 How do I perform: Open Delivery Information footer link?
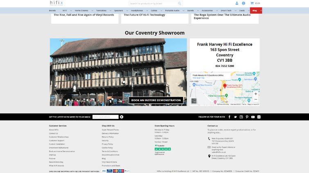point(110,133)
